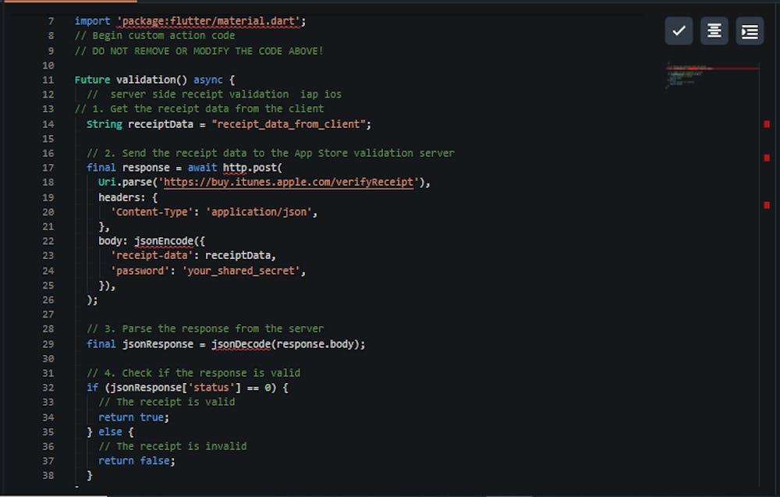Select the format code icon in the toolbar
The width and height of the screenshot is (780, 497).
click(714, 30)
